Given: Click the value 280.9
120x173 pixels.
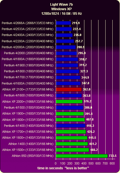Looking at the screenshot, I should [81, 47].
